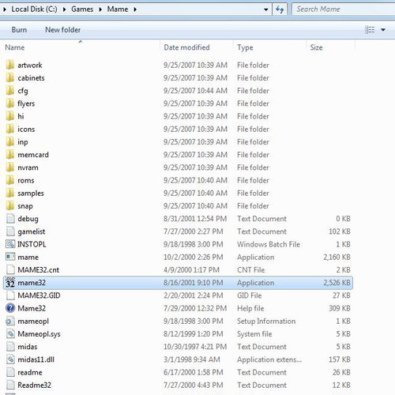Click the icons folder icon
Screen dimensions: 395x395
click(x=10, y=129)
